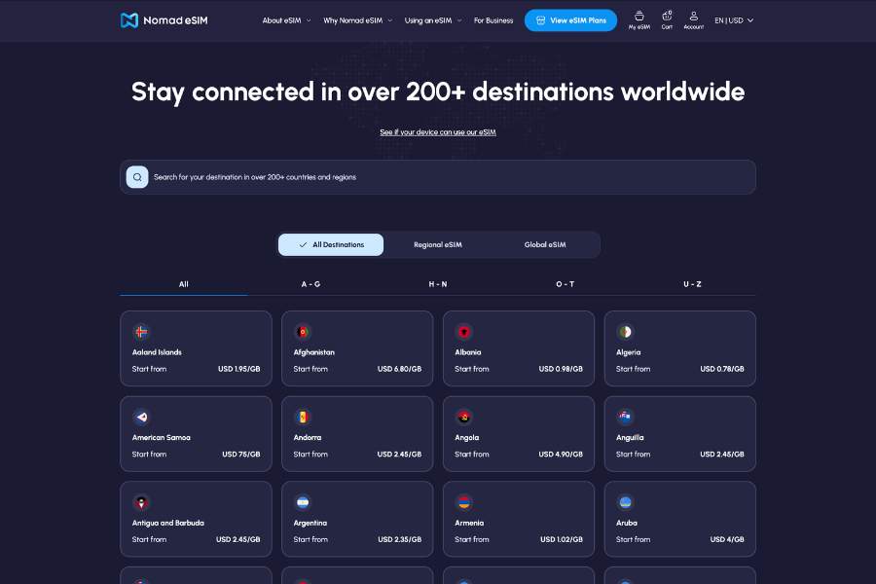
Task: Switch to the U - Z tab
Action: click(692, 284)
